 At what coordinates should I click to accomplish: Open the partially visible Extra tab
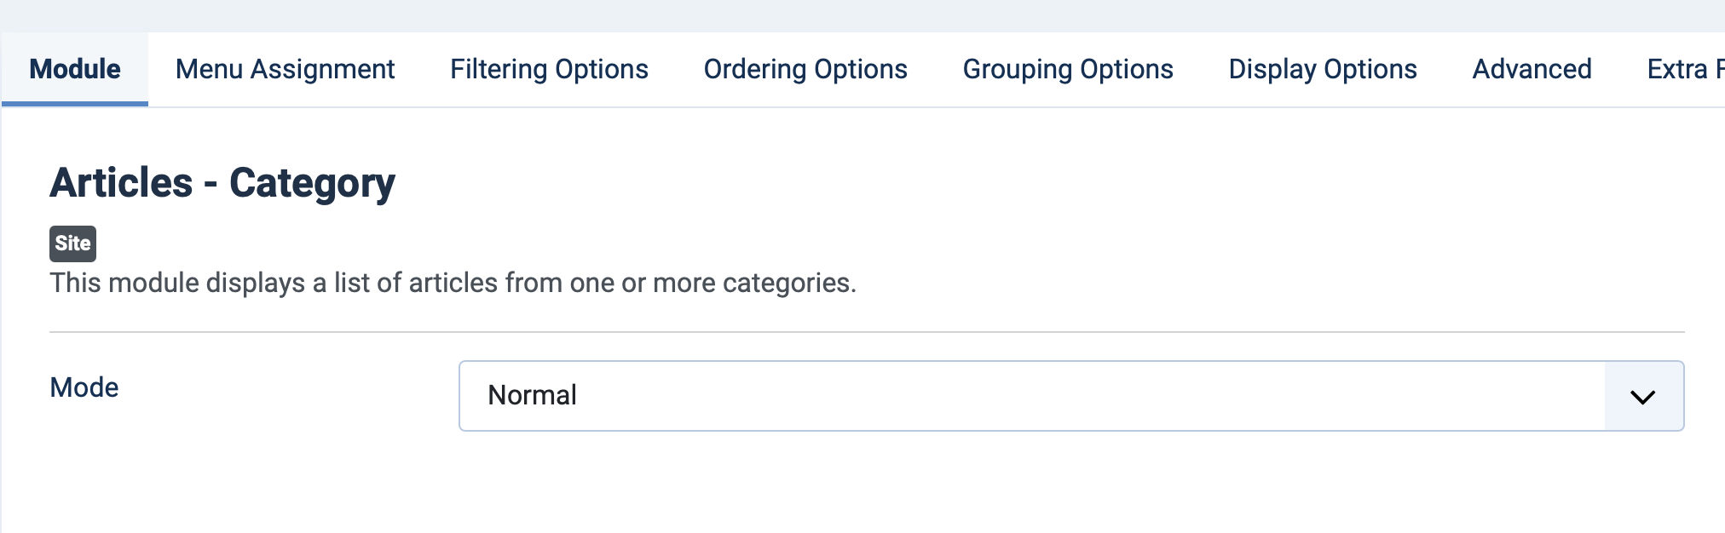1683,69
